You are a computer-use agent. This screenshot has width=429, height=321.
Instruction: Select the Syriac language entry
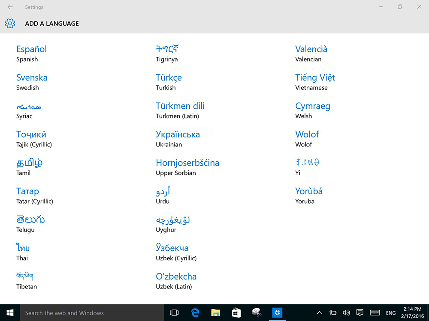click(x=29, y=110)
